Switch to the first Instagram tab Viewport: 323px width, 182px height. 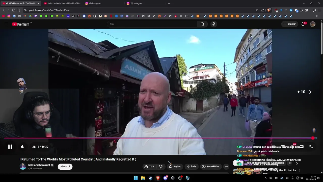point(103,3)
